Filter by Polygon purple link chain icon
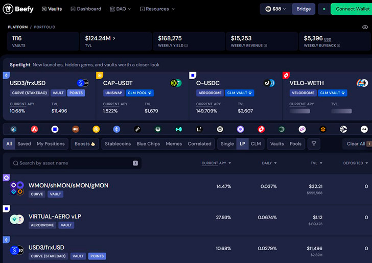The image size is (372, 263). pyautogui.click(x=302, y=129)
